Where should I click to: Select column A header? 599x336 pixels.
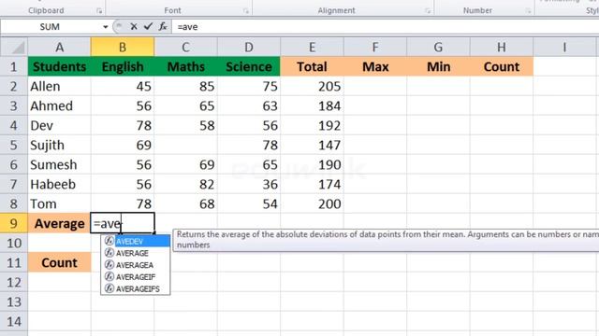tap(59, 48)
